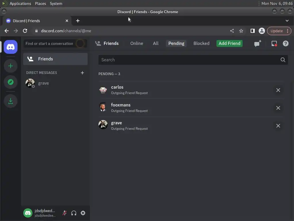Click carlos's avatar in pending list
The height and width of the screenshot is (221, 294).
click(x=103, y=90)
